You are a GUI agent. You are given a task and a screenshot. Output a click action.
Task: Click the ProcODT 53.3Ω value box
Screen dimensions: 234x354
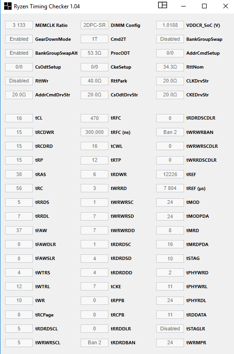95,53
